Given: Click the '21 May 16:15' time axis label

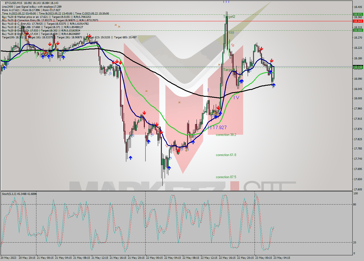Looking at the screenshot, I should (x=118, y=258).
